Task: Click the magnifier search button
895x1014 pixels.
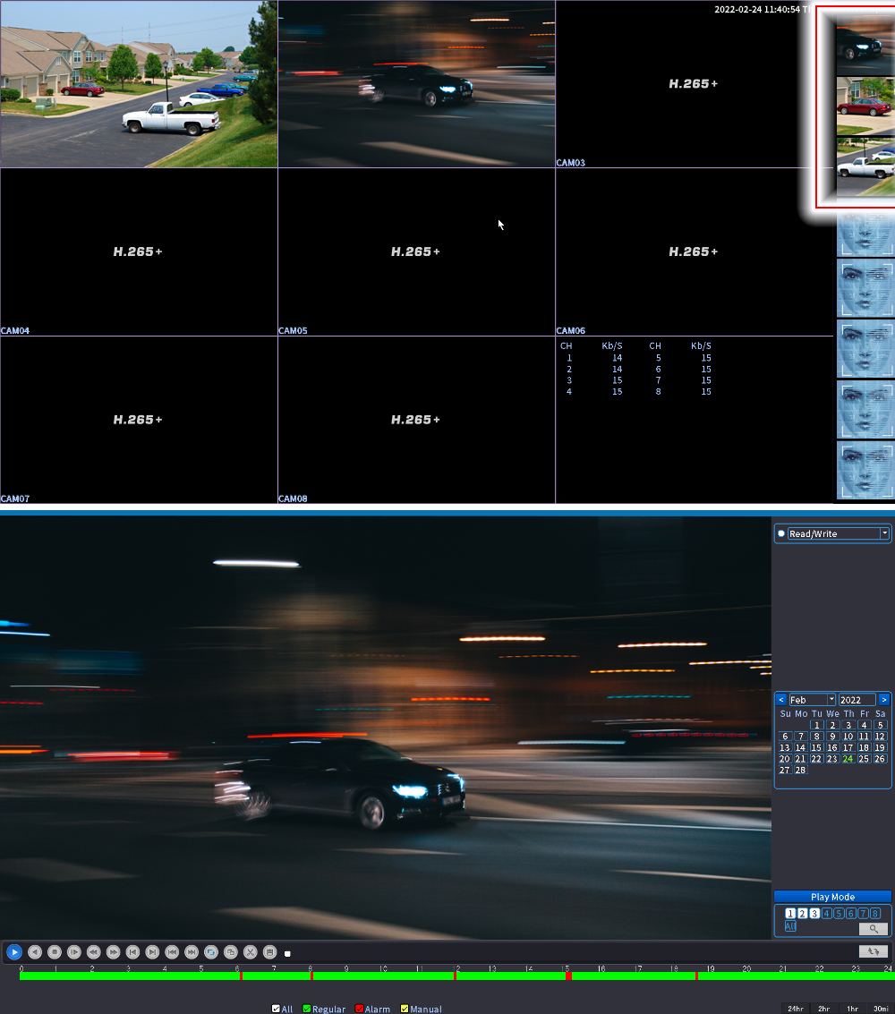Action: point(874,929)
